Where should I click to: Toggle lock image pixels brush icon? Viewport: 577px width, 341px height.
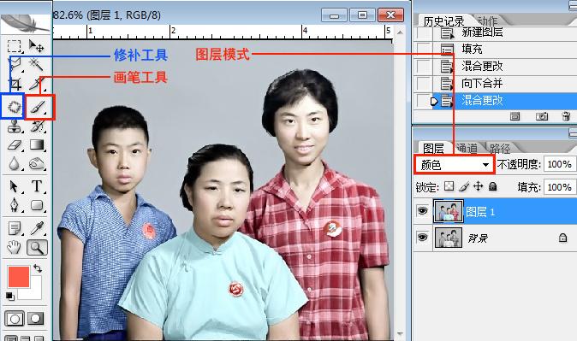point(464,186)
